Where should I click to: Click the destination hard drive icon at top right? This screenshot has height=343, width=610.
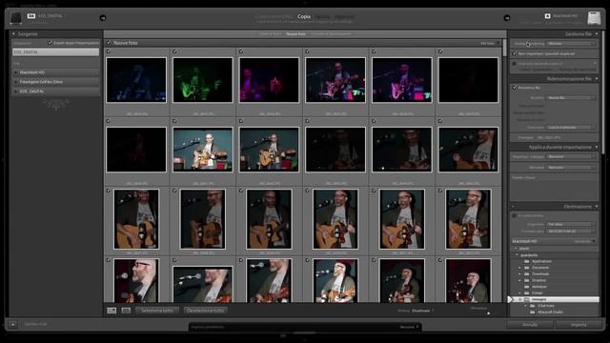pos(594,17)
